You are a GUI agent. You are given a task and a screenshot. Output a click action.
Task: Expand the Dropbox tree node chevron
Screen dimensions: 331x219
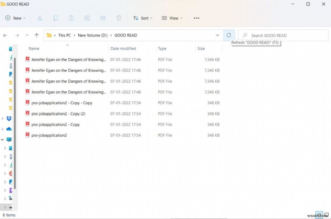pyautogui.click(x=2, y=118)
